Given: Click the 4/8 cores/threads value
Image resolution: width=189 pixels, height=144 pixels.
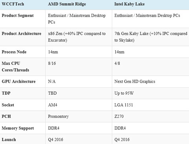Looking at the screenshot, I should point(117,63).
